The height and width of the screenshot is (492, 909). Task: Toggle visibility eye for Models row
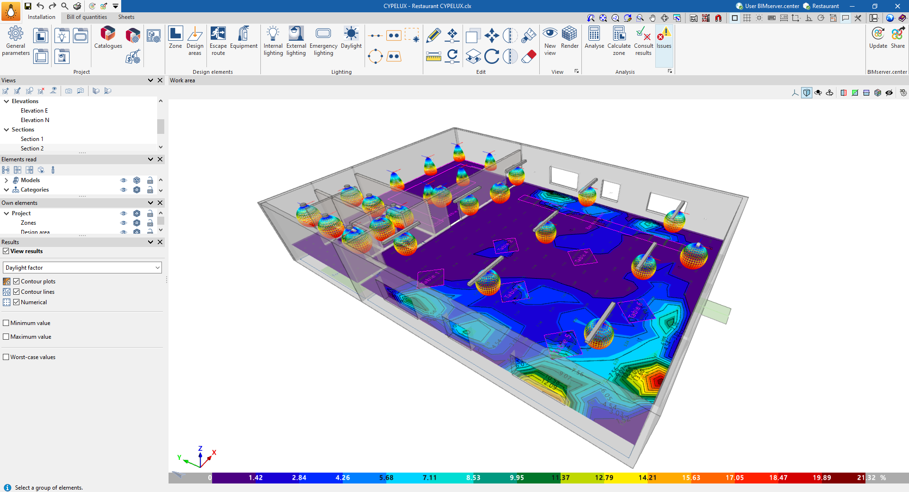(x=124, y=180)
